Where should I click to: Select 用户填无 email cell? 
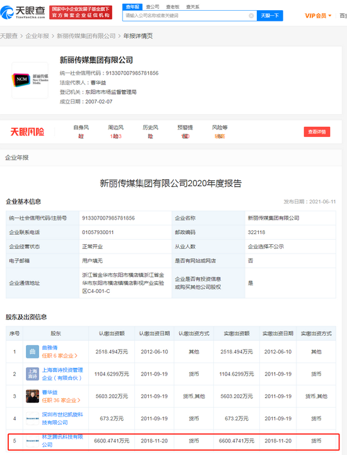click(x=126, y=261)
